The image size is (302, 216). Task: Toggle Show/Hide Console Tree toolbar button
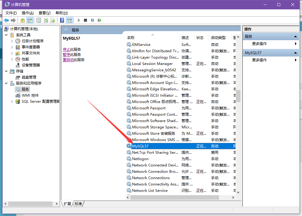[x=30, y=20]
